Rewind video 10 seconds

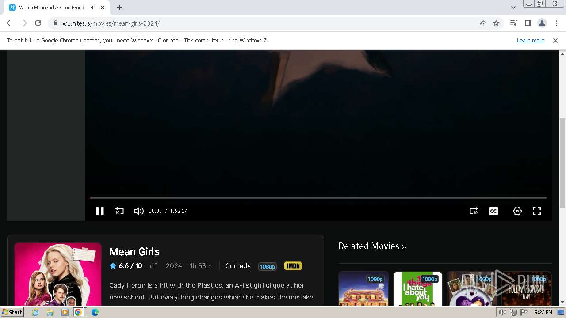point(119,211)
